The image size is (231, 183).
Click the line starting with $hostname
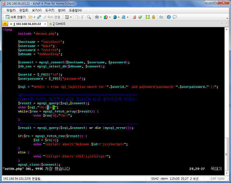tap(41, 42)
